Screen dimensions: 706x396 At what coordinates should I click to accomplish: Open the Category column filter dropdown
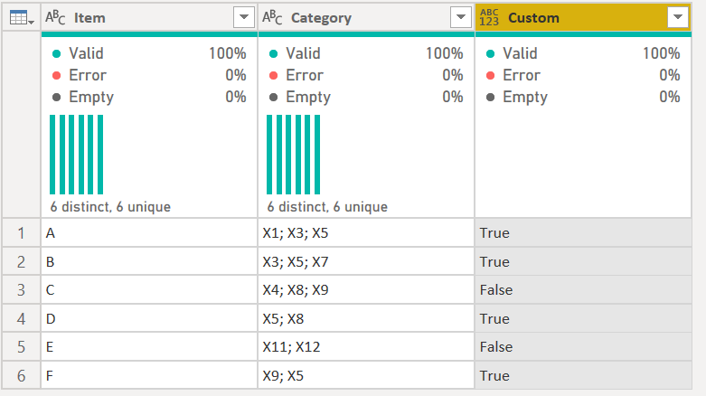(x=461, y=17)
